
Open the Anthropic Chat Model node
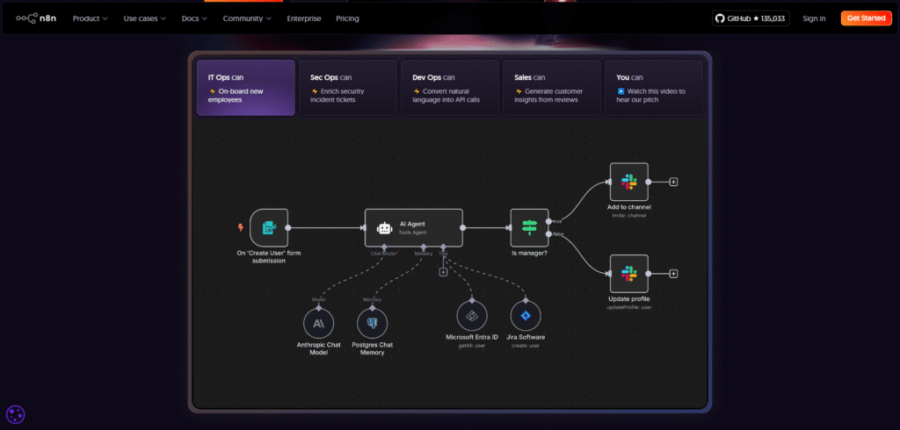click(318, 323)
